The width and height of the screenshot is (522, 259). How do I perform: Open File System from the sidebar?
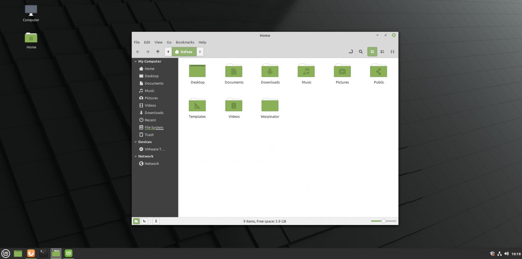pos(153,127)
